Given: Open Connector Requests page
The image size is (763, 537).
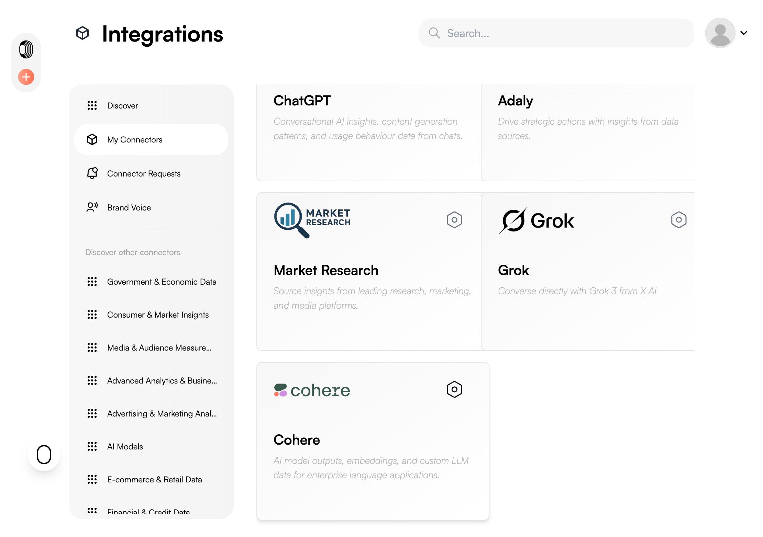Looking at the screenshot, I should coord(144,174).
